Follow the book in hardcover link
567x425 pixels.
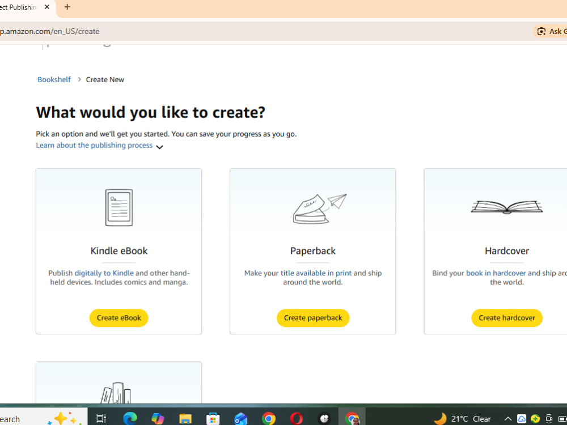point(496,273)
